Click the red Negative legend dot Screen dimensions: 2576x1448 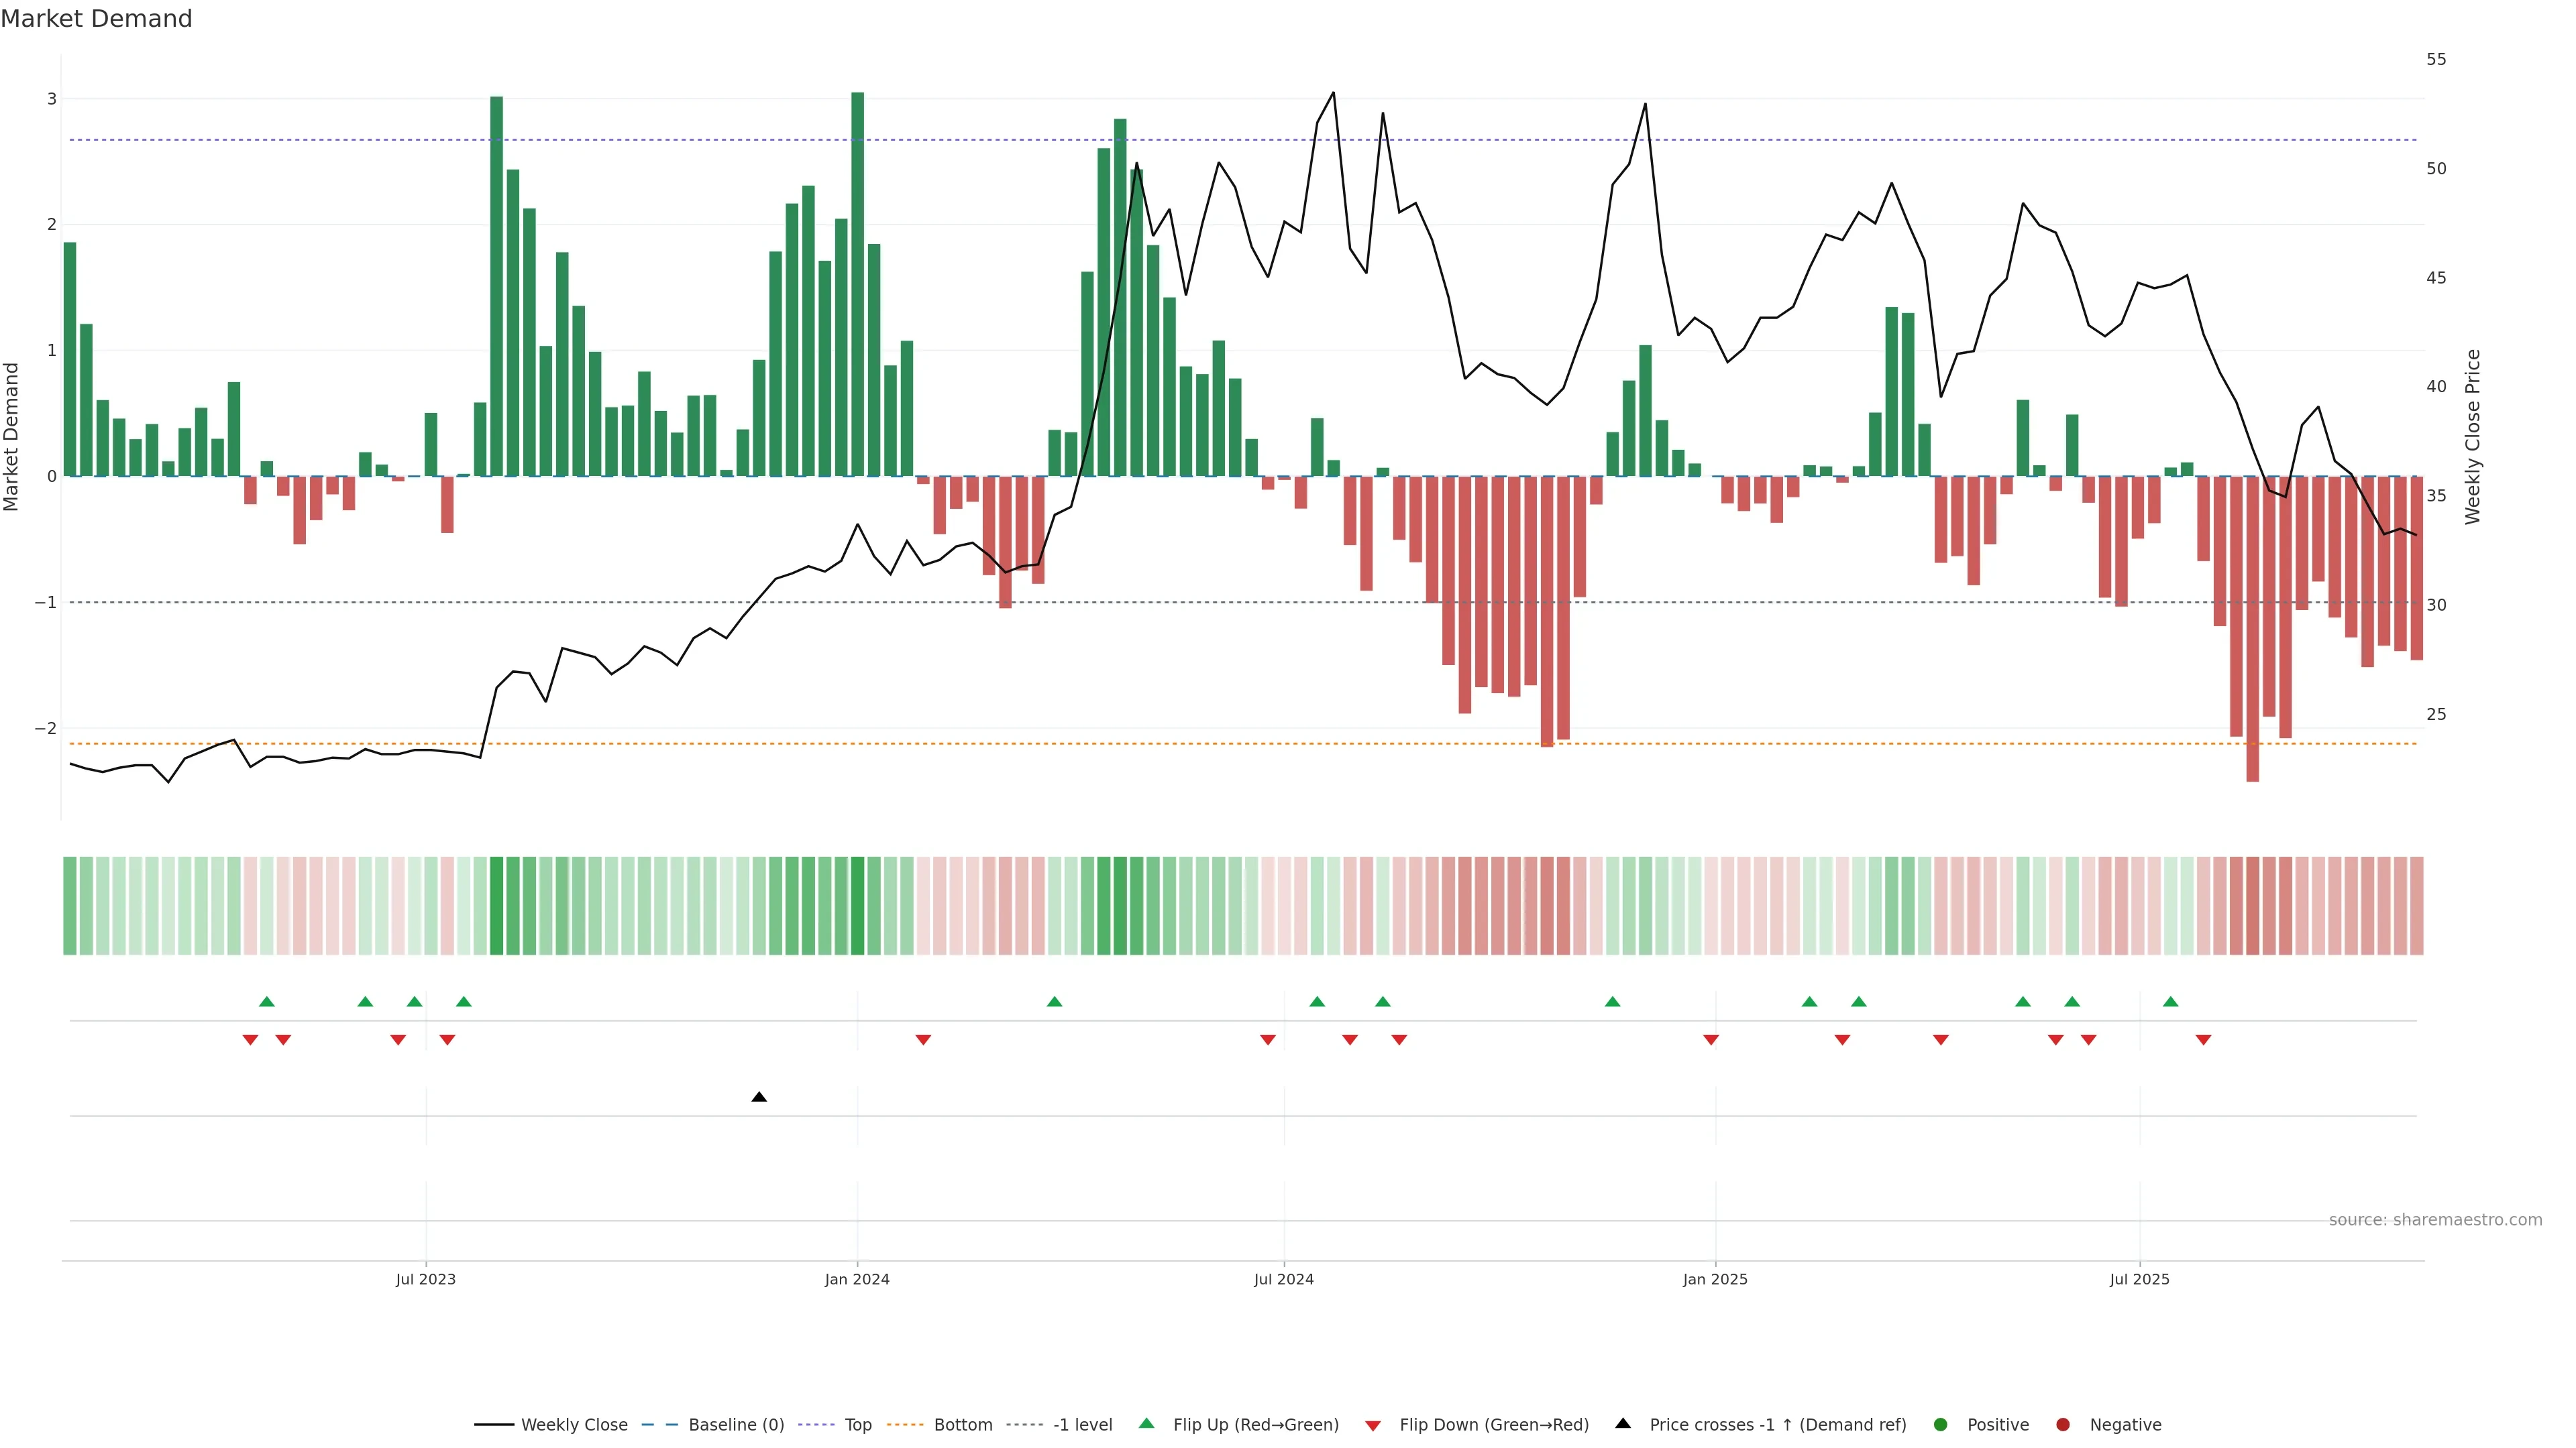coord(2063,1424)
